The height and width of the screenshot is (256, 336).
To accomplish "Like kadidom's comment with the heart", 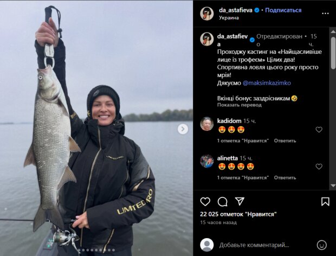I will [x=319, y=130].
